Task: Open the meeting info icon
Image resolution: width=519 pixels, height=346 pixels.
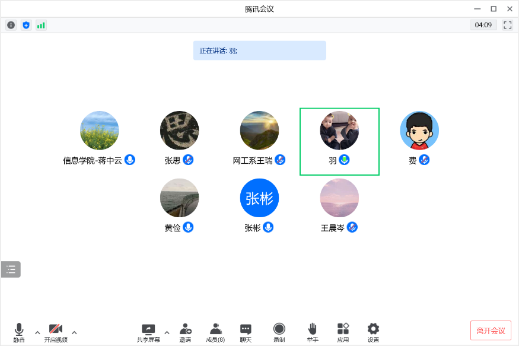Action: 11,25
